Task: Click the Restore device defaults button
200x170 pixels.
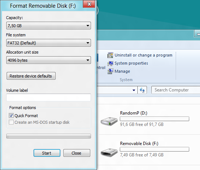Action: [x=31, y=76]
